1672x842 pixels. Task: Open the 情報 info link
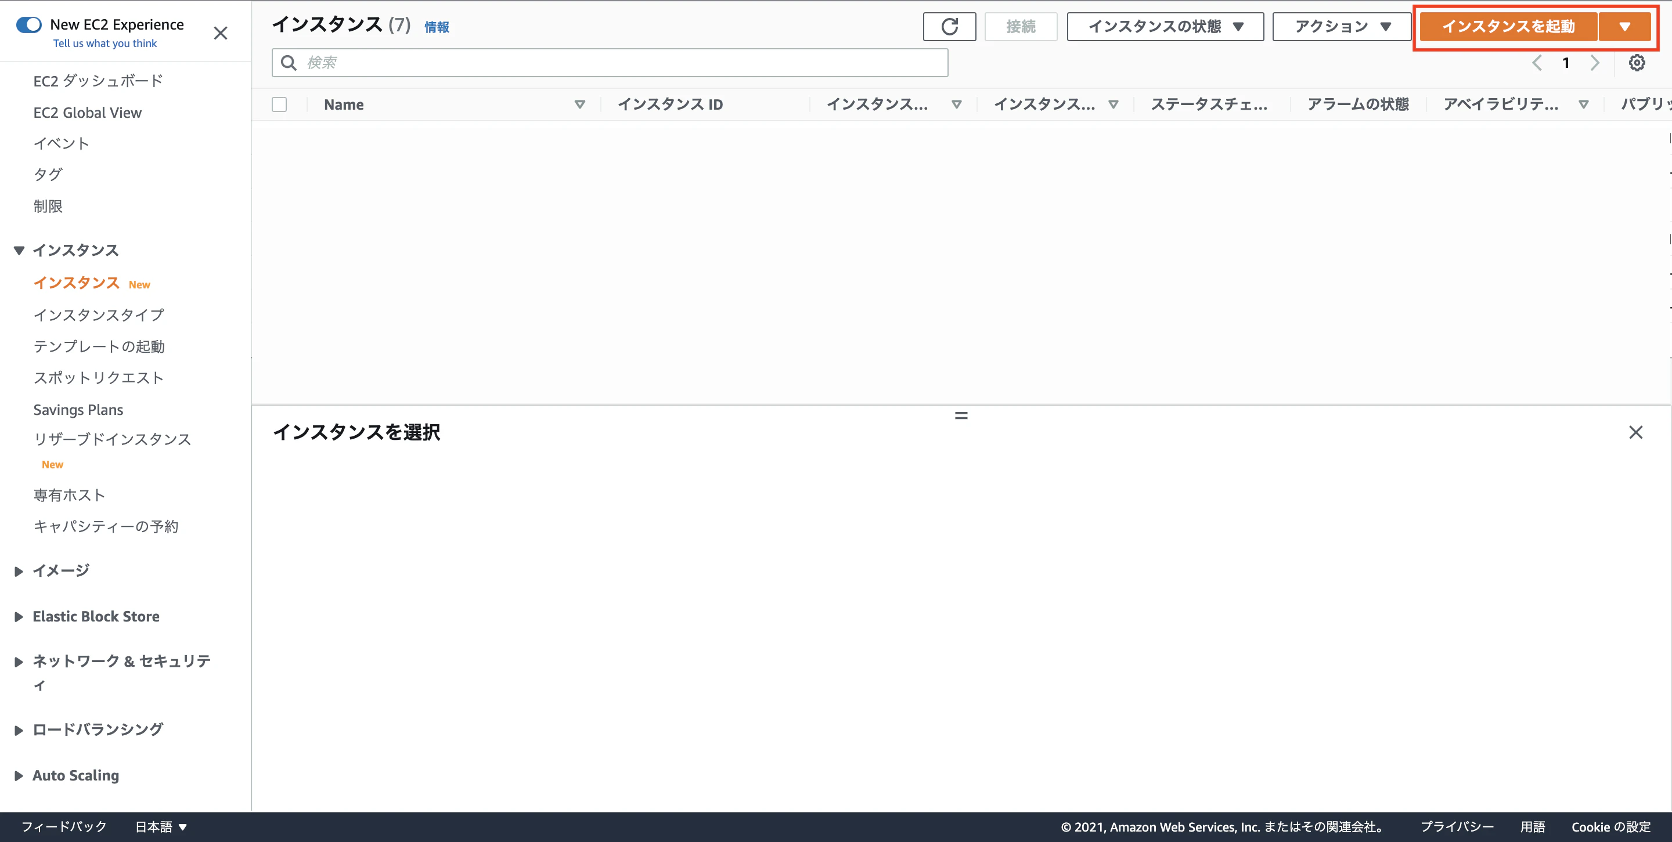click(x=436, y=27)
